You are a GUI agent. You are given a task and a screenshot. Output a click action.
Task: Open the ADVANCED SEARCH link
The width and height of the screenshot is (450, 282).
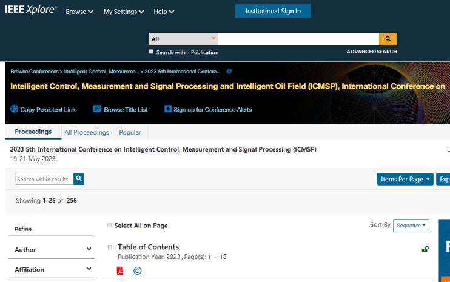[371, 52]
